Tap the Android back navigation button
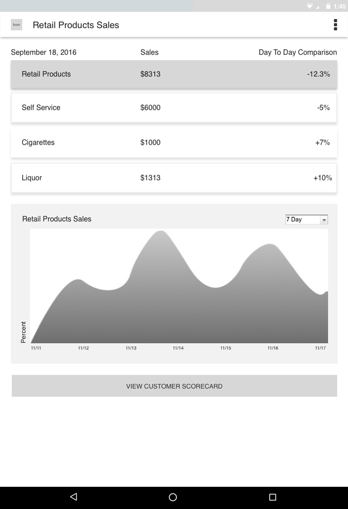The image size is (348, 509). [74, 497]
